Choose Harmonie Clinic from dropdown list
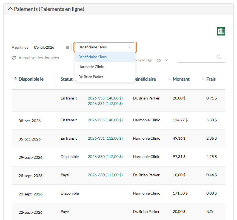 pos(105,67)
